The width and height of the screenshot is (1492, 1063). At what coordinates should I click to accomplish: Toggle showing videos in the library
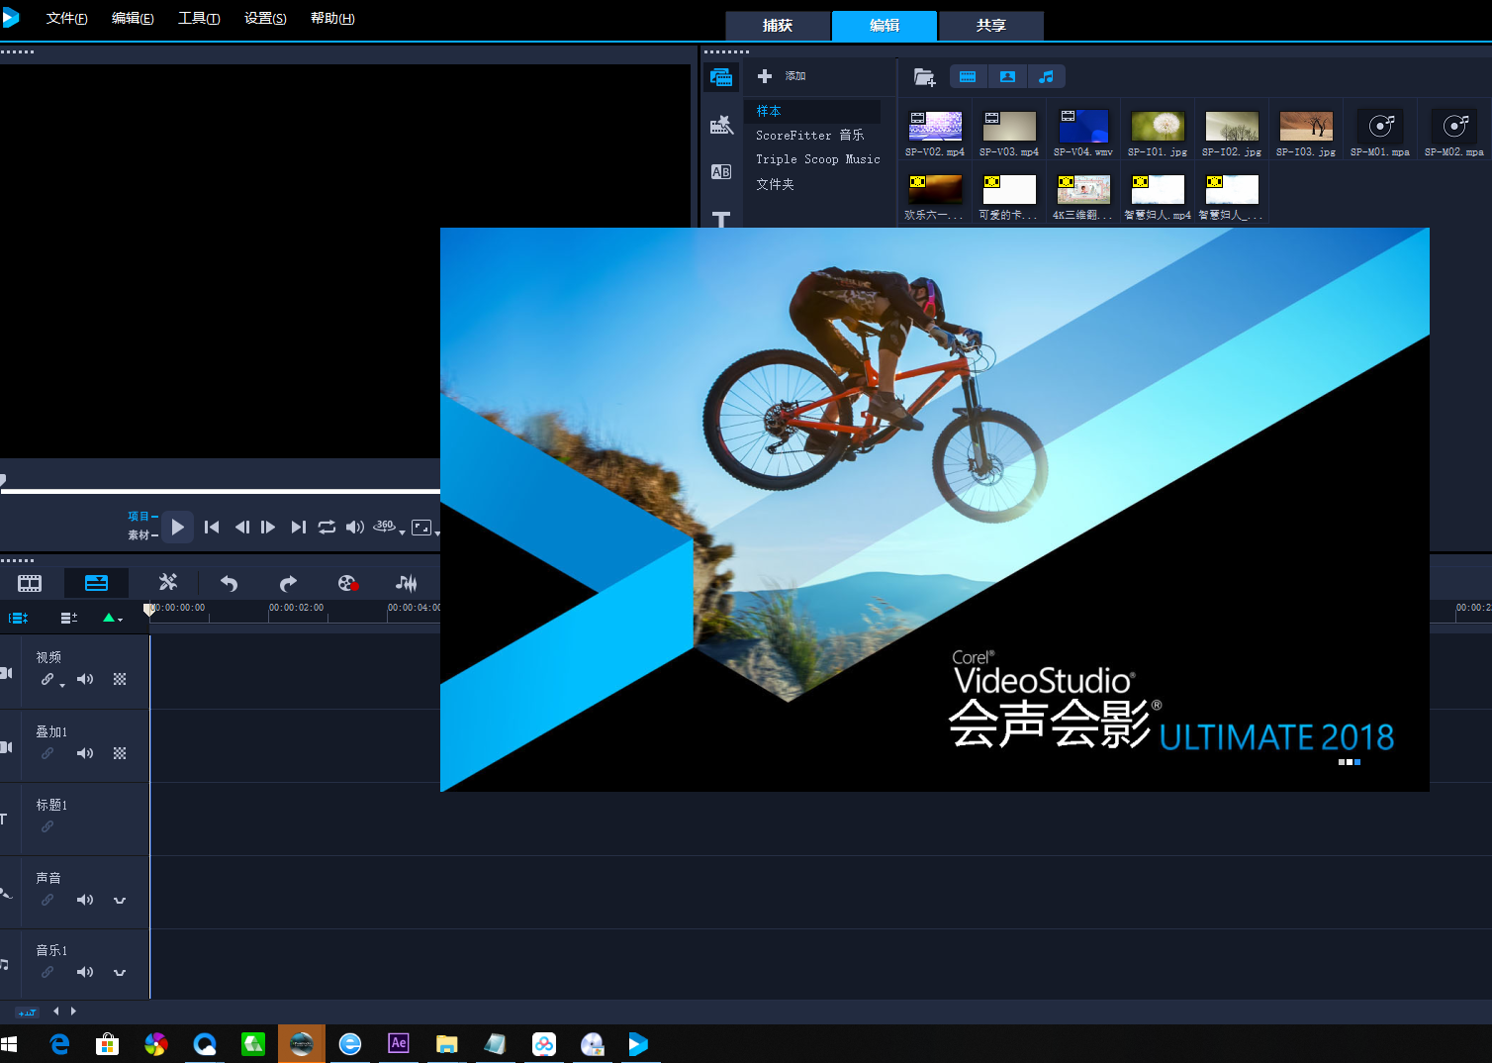point(968,76)
